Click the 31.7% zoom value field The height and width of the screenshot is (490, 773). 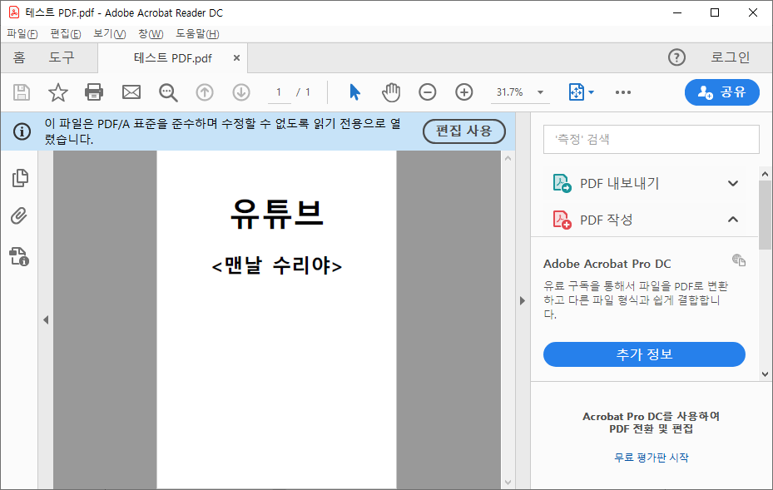click(510, 92)
